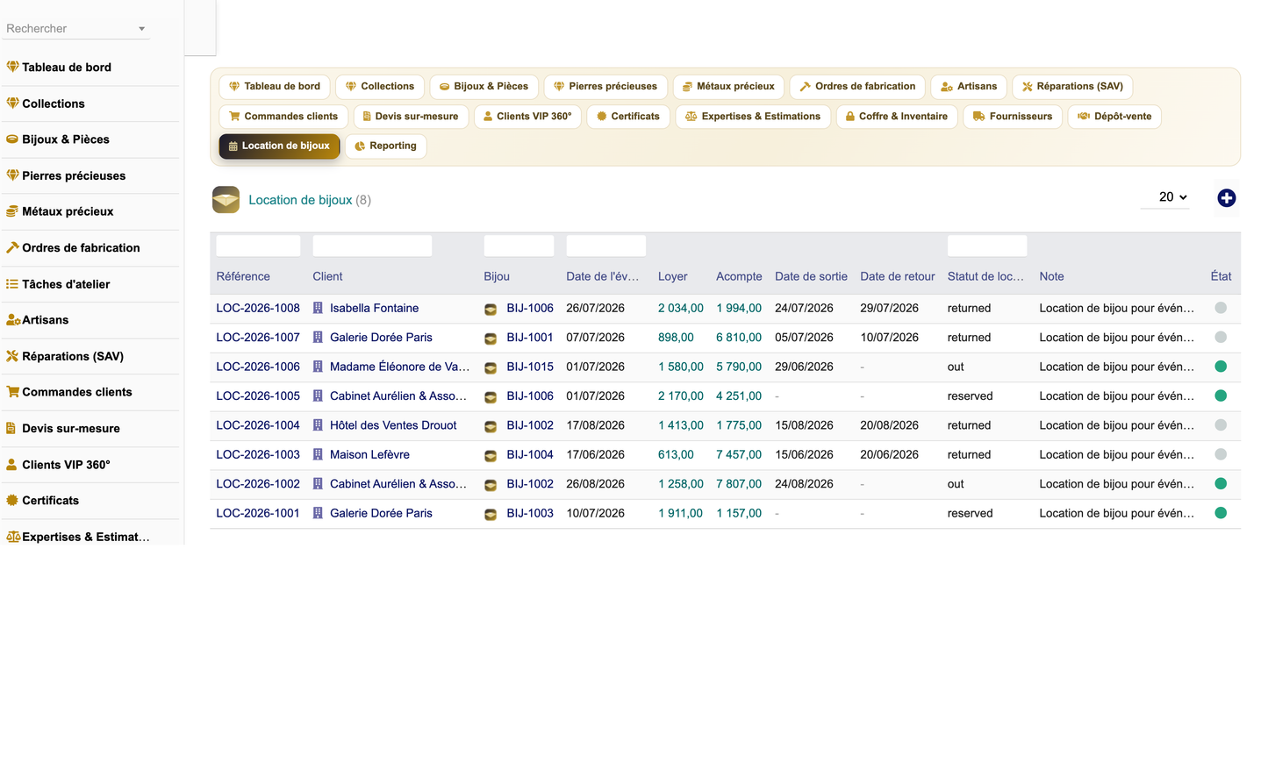Click the Référence column filter field
1268x784 pixels.
coord(258,246)
